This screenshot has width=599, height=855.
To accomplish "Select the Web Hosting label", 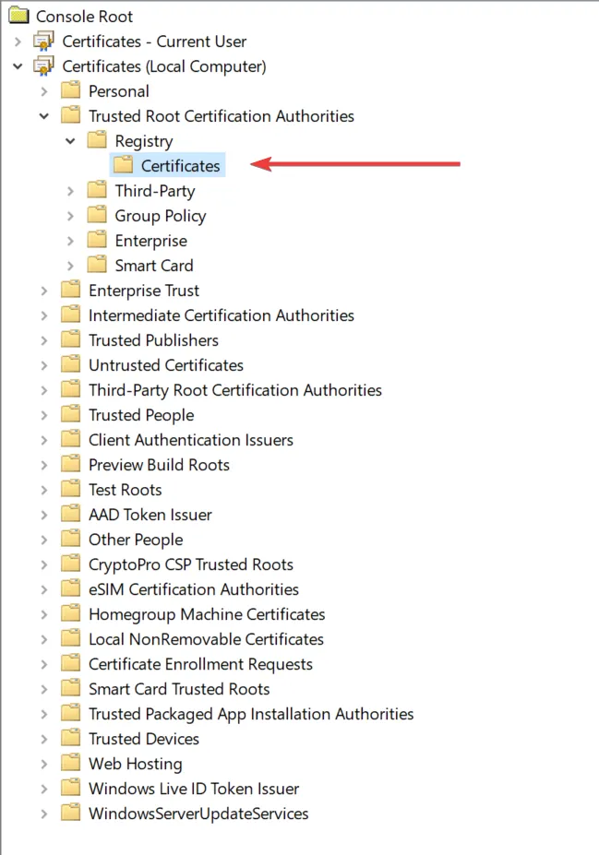I will pos(136,764).
